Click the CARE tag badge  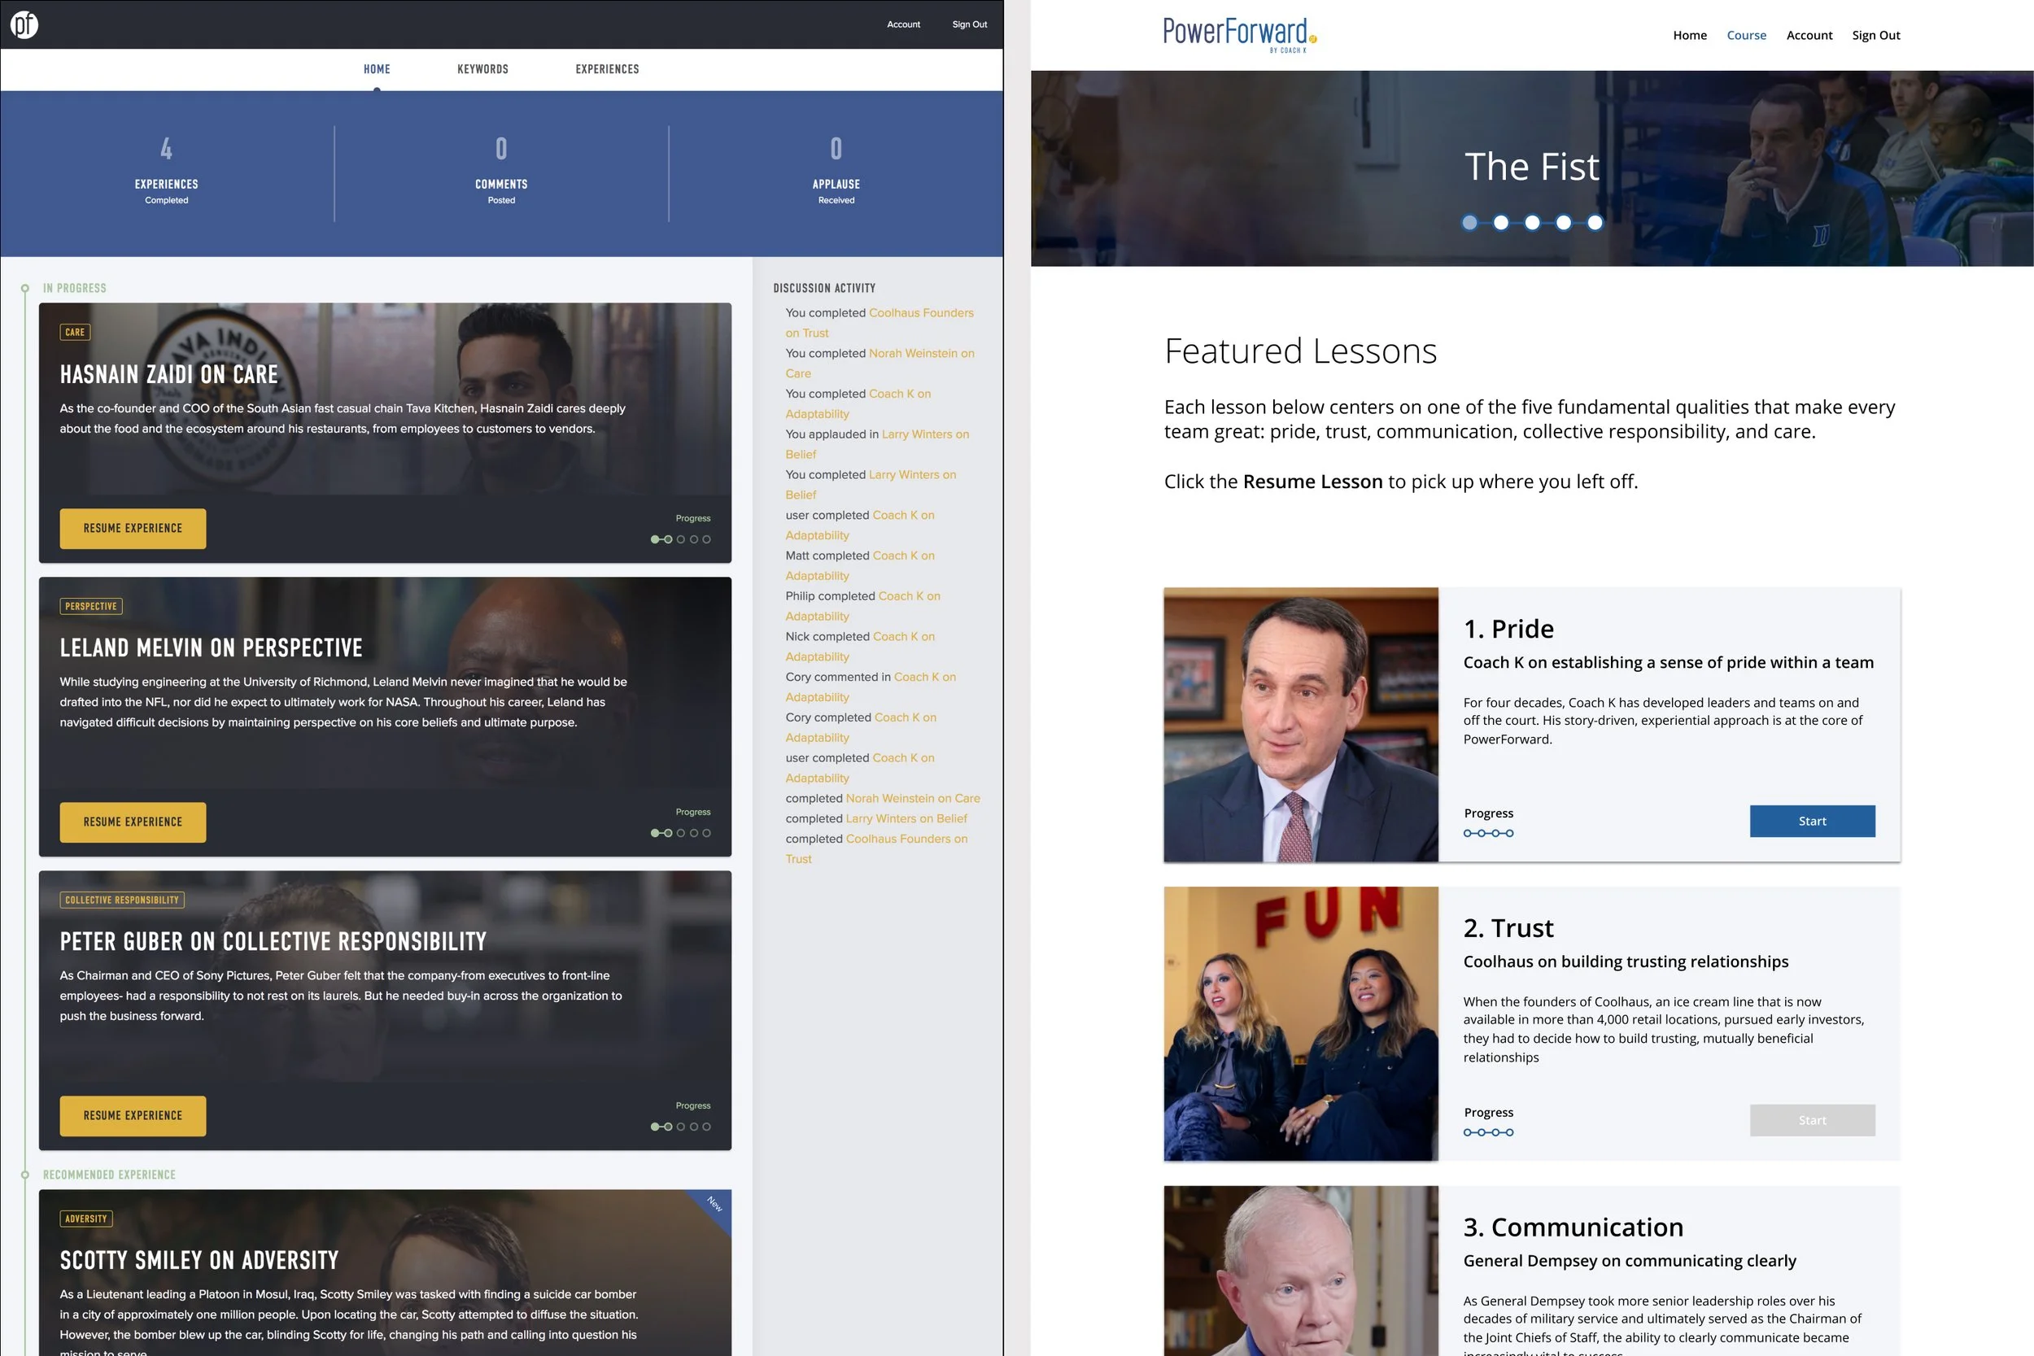coord(75,332)
